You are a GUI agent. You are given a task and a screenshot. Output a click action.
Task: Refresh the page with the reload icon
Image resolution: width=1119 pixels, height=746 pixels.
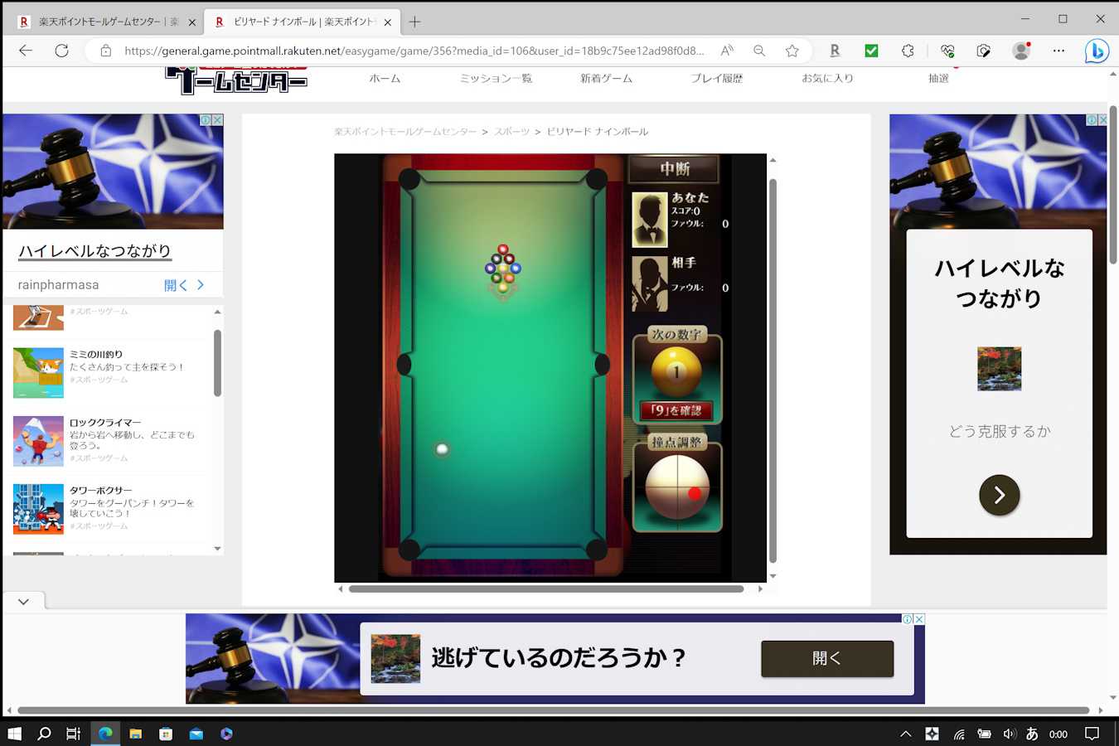(61, 51)
